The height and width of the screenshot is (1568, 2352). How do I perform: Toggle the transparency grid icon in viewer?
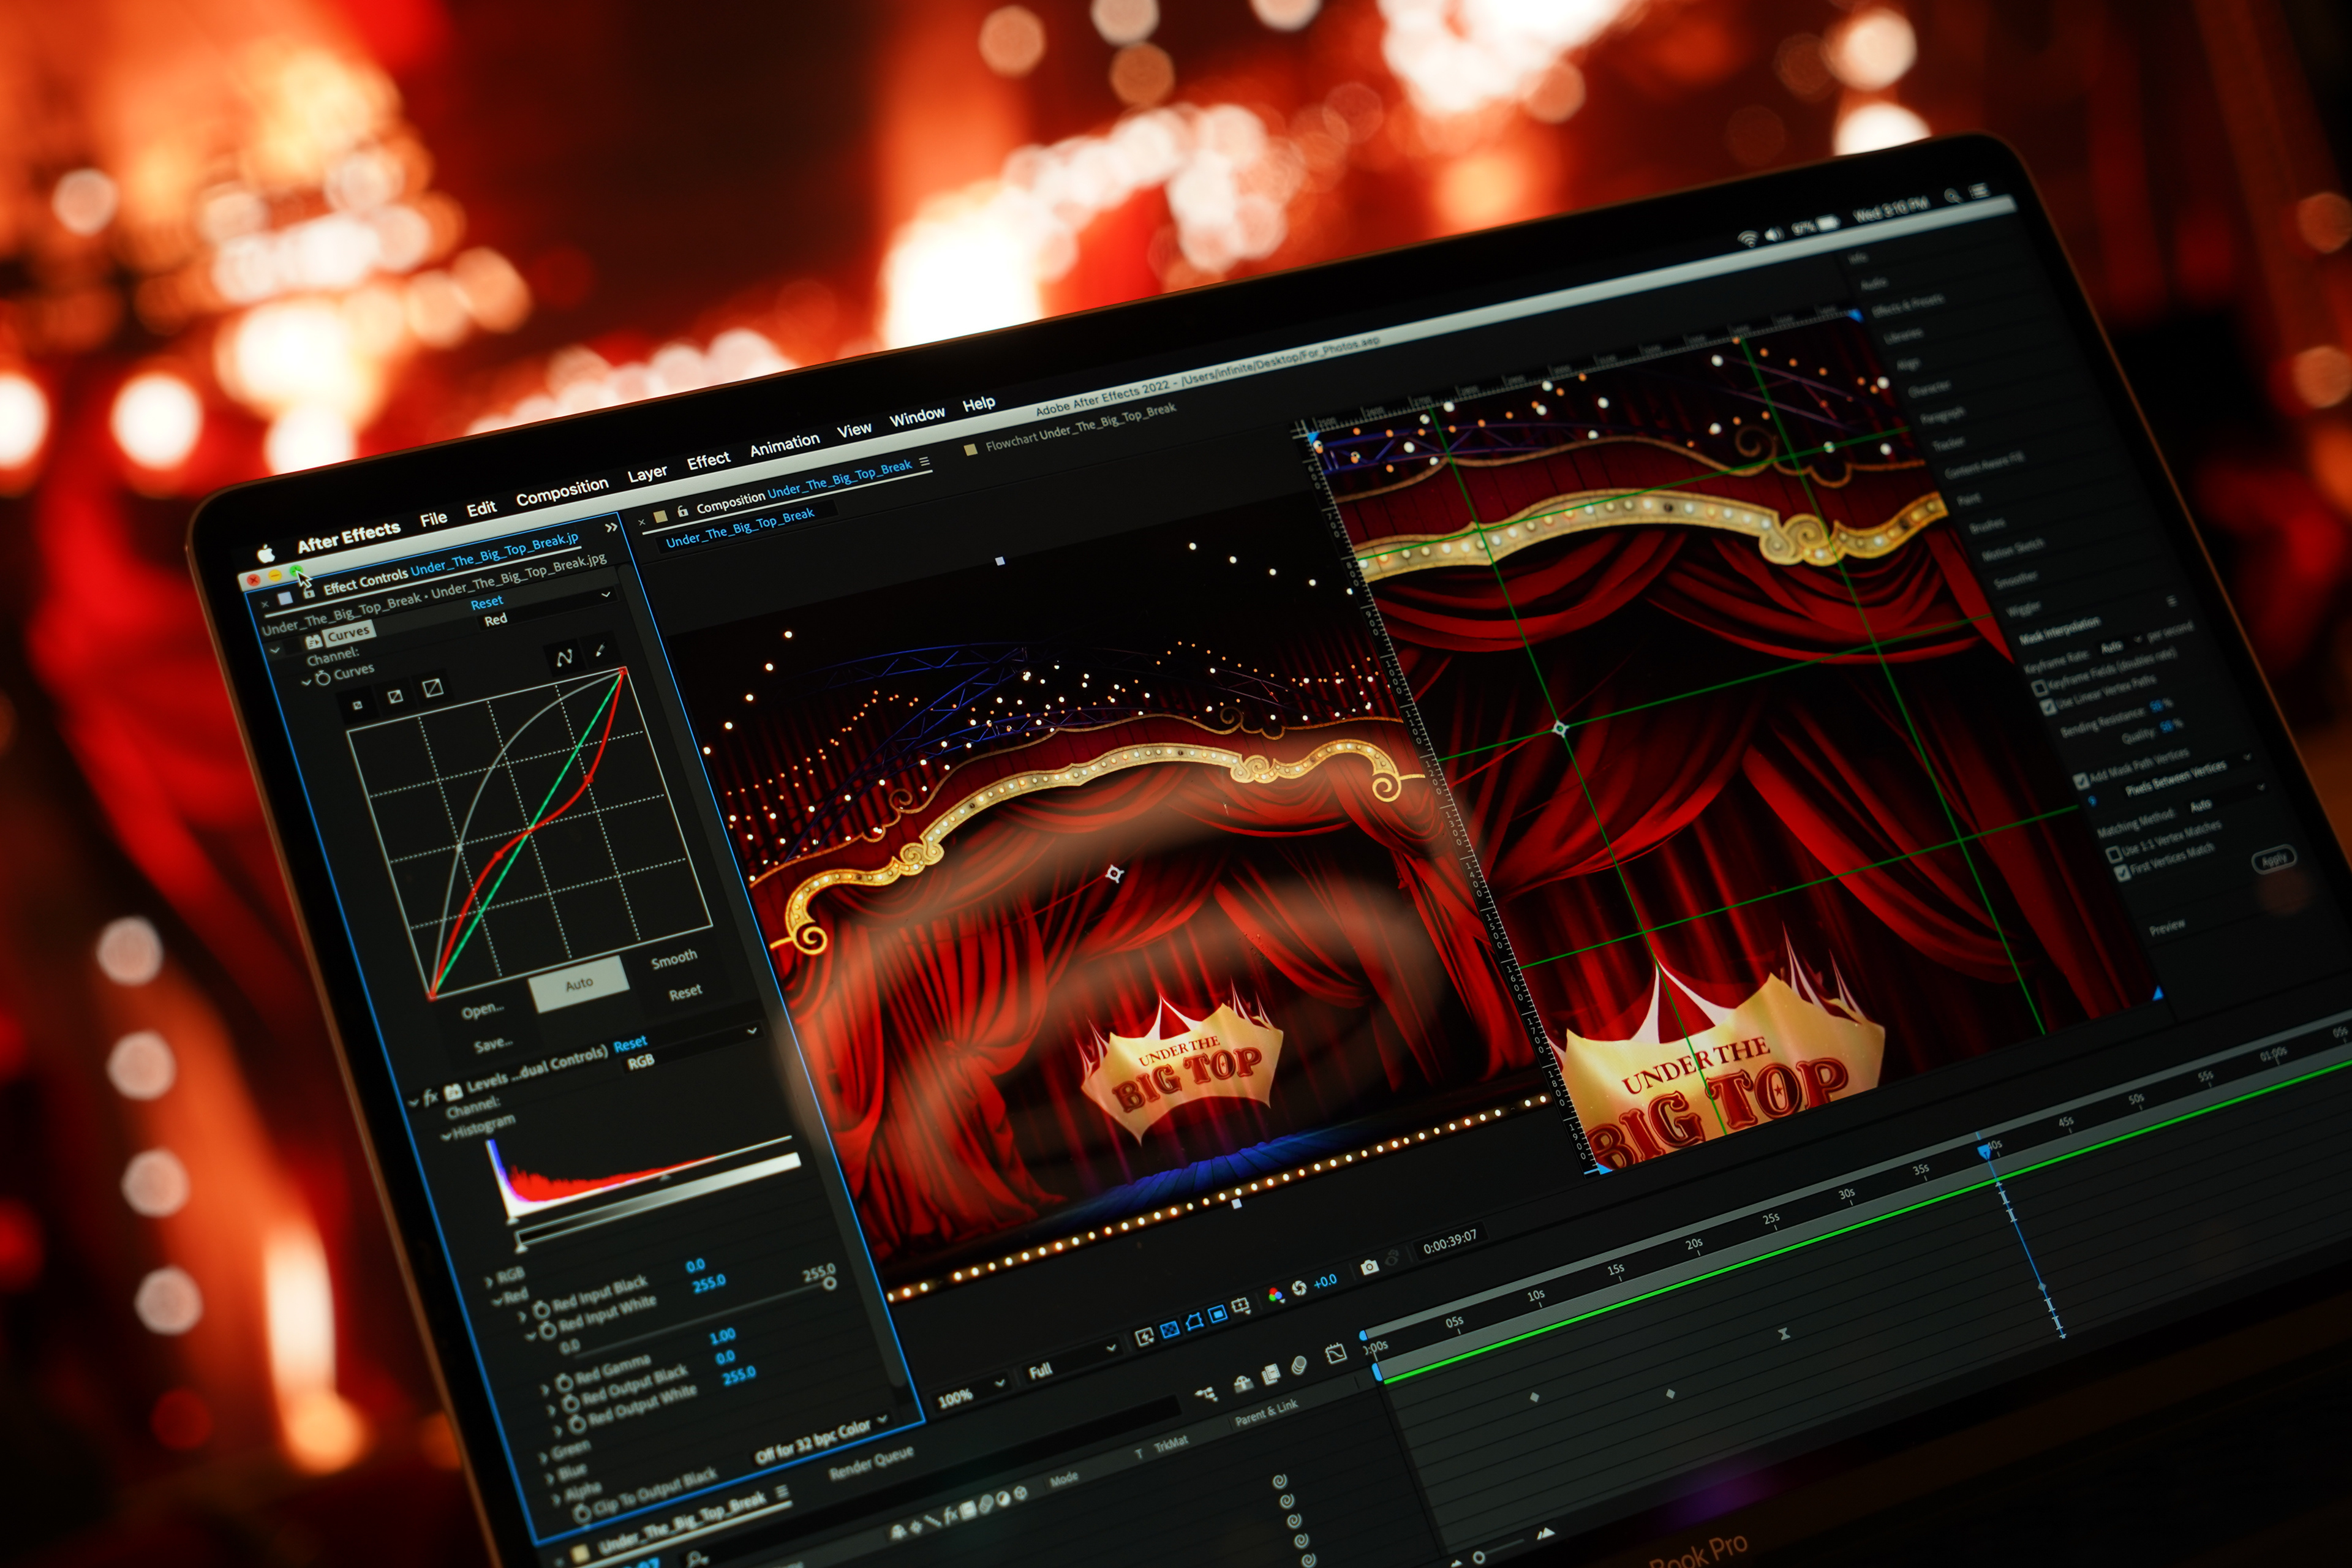pyautogui.click(x=1169, y=1331)
